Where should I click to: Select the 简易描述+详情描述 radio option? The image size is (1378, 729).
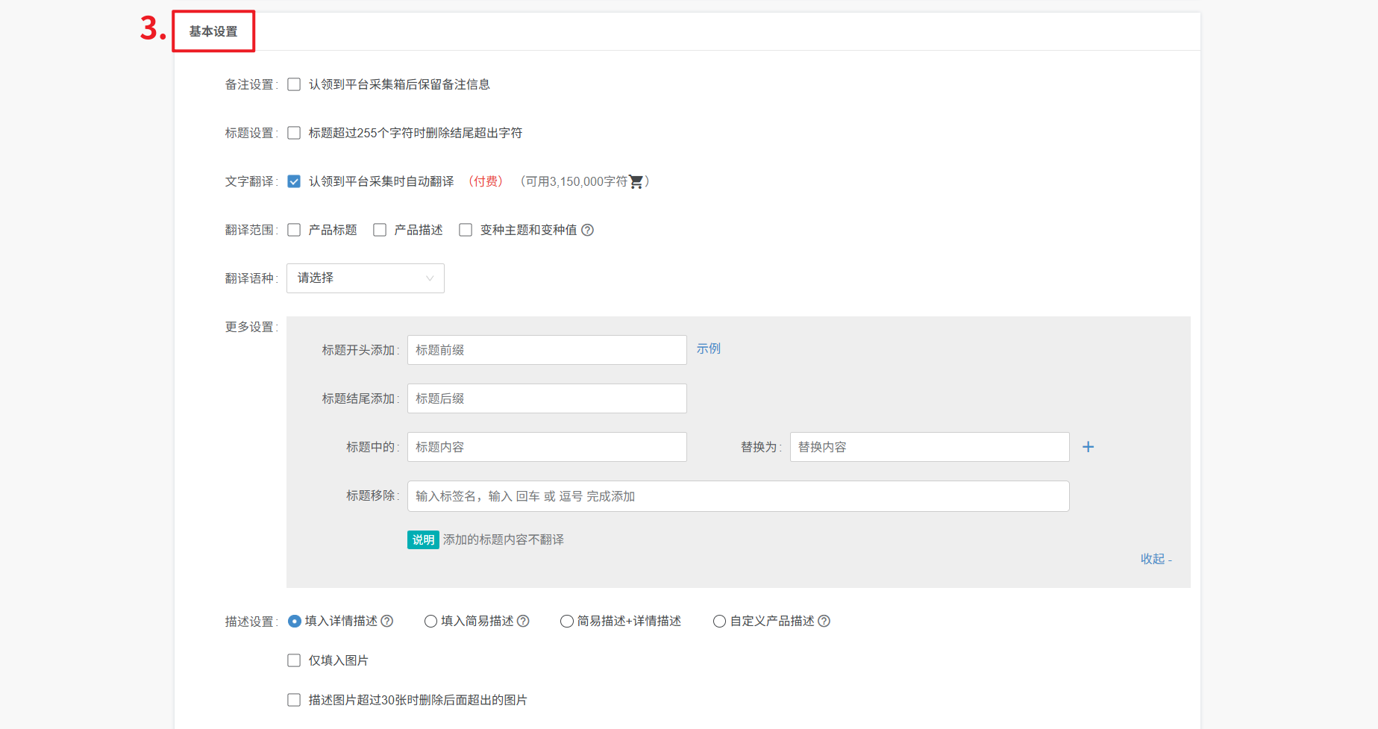tap(567, 621)
